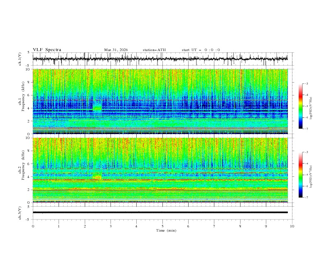Click the "station=ATH" header label
Image resolution: width=329 pixels, height=254 pixels.
click(x=154, y=50)
